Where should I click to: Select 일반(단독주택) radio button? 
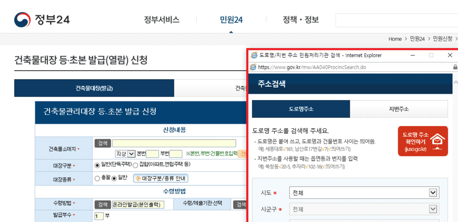pyautogui.click(x=97, y=165)
